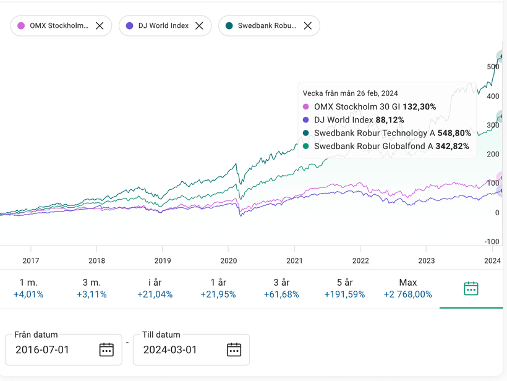Select the 3 m. period tab
The width and height of the screenshot is (507, 381).
(92, 288)
